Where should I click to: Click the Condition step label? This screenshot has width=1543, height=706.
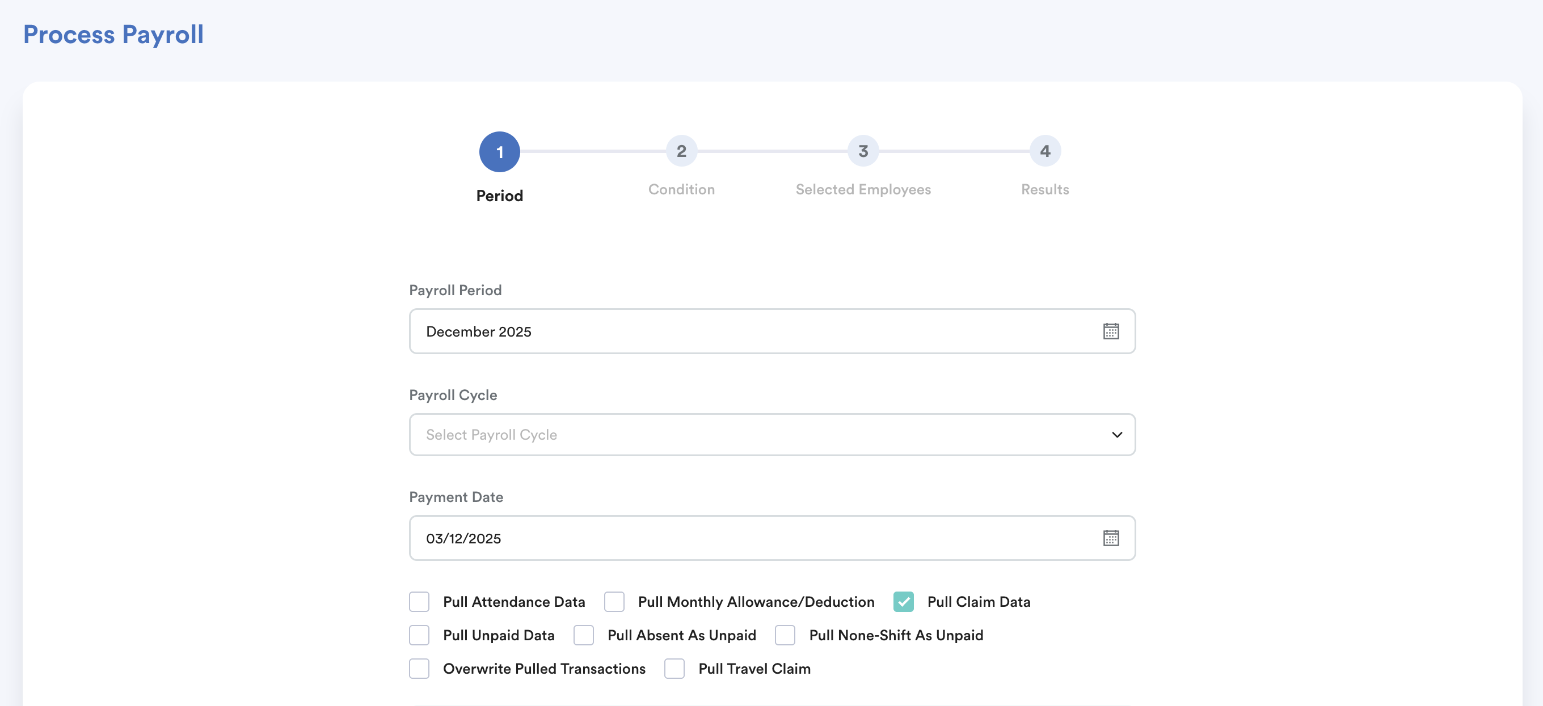point(681,190)
